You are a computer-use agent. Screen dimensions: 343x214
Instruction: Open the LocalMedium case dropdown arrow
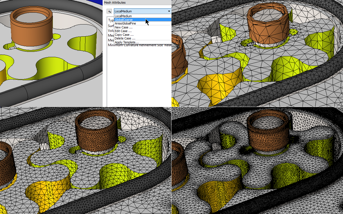click(169, 11)
